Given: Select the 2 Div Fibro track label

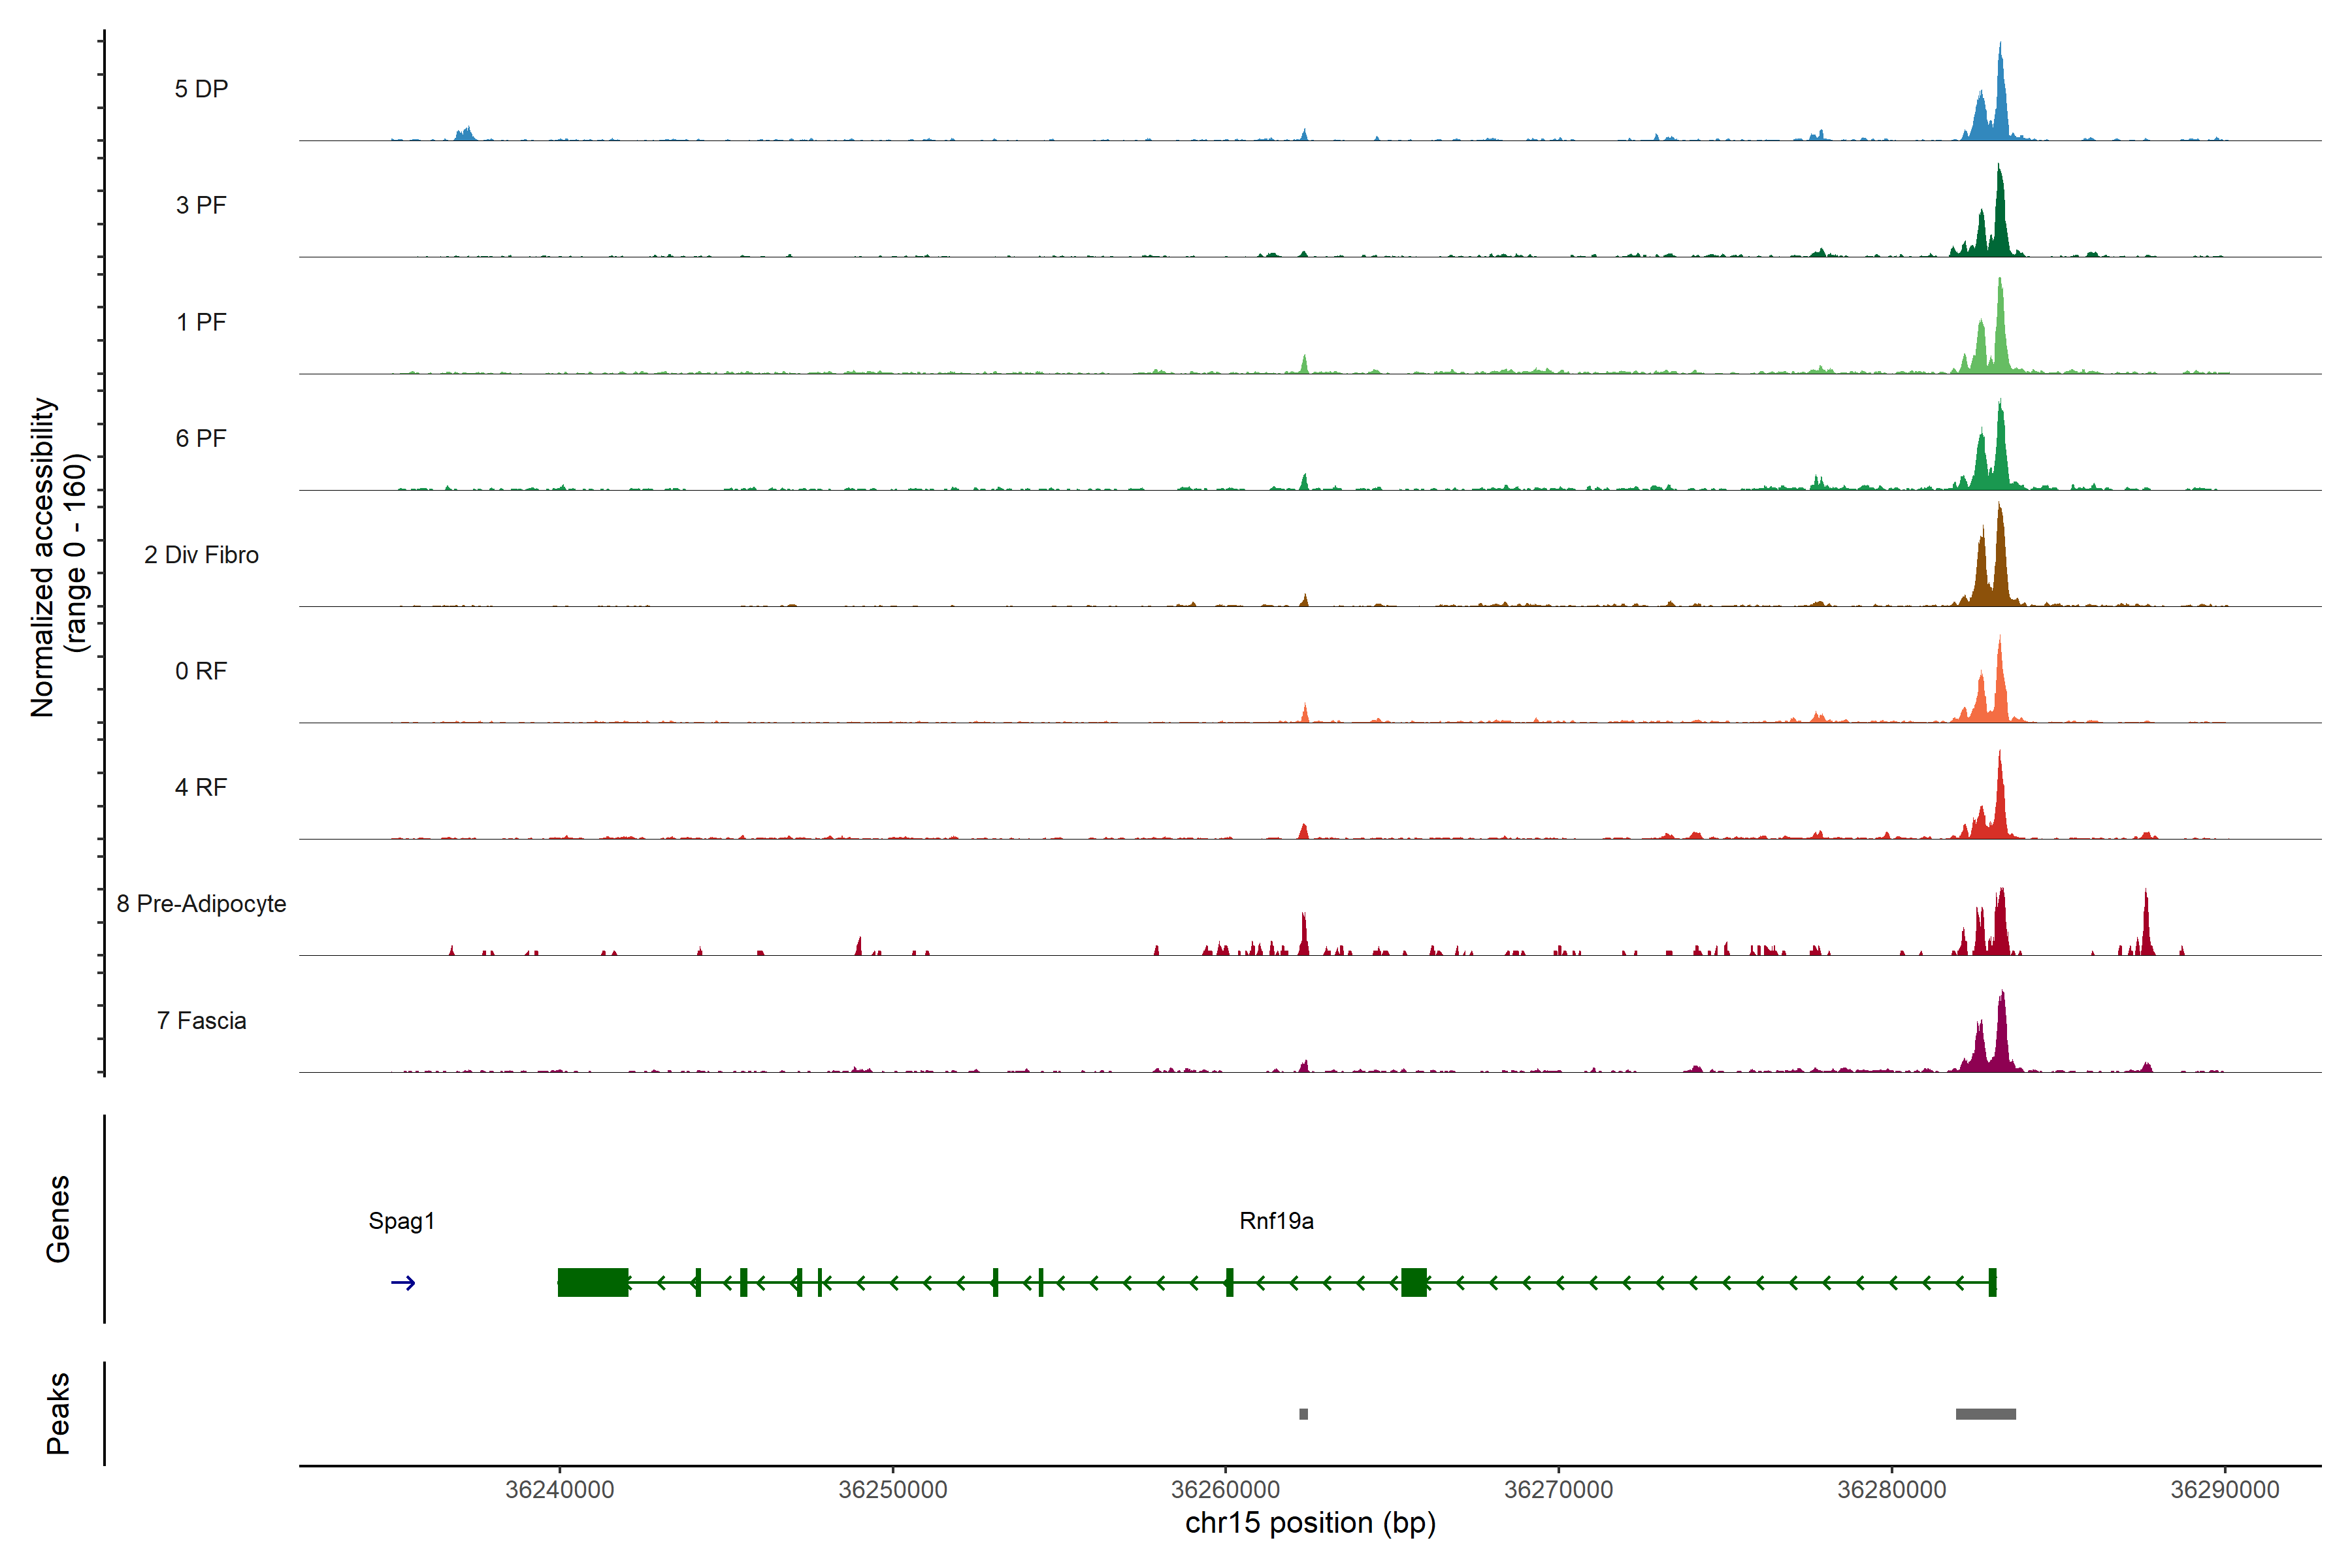Looking at the screenshot, I should click(x=201, y=555).
